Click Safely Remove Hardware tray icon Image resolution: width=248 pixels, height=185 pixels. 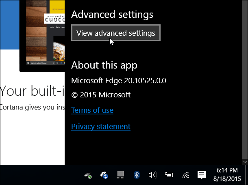(88, 175)
